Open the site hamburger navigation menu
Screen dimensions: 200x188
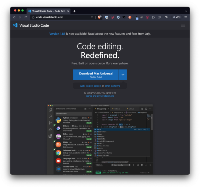coord(183,25)
